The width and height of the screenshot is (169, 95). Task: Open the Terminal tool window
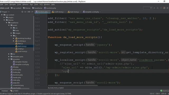[4, 91]
